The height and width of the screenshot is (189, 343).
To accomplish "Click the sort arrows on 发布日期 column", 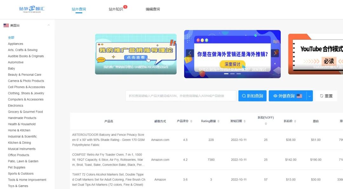I will [245, 121].
